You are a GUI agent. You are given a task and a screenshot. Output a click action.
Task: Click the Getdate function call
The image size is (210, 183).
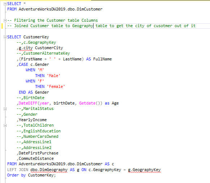coord(87,103)
